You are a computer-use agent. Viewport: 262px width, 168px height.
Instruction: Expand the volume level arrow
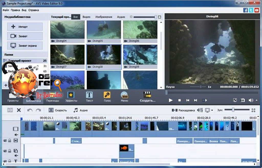click(256, 100)
